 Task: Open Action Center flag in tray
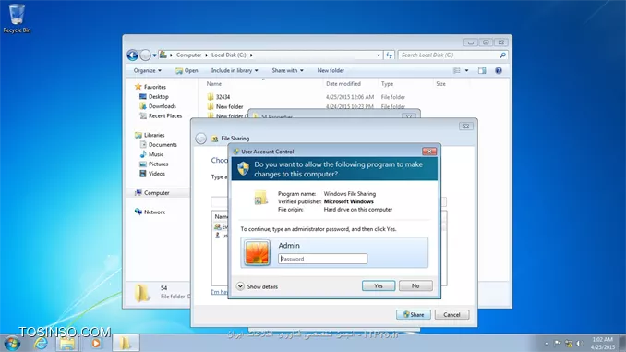point(558,343)
